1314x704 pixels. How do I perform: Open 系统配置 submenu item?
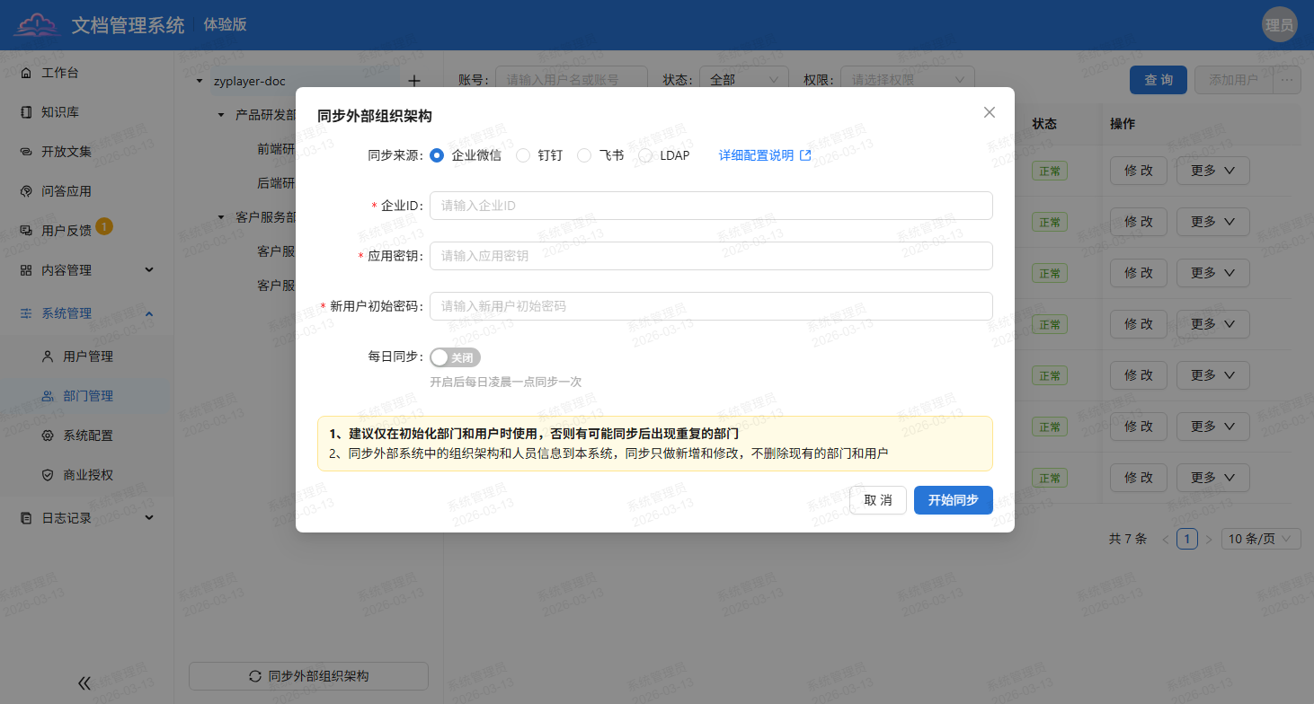(x=87, y=436)
